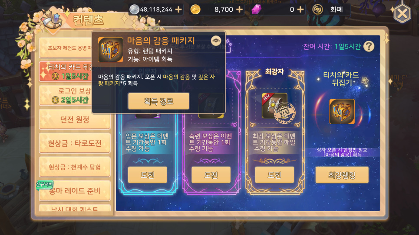Image resolution: width=419 pixels, height=235 pixels.
Task: Open the 화폐 currency icon
Action: coord(317,10)
